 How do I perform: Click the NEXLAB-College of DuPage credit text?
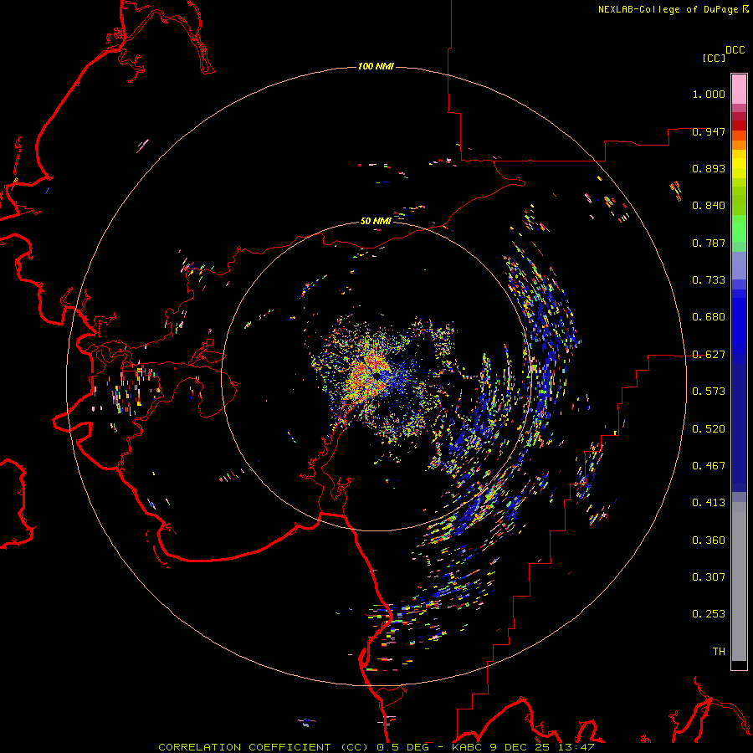coord(668,9)
